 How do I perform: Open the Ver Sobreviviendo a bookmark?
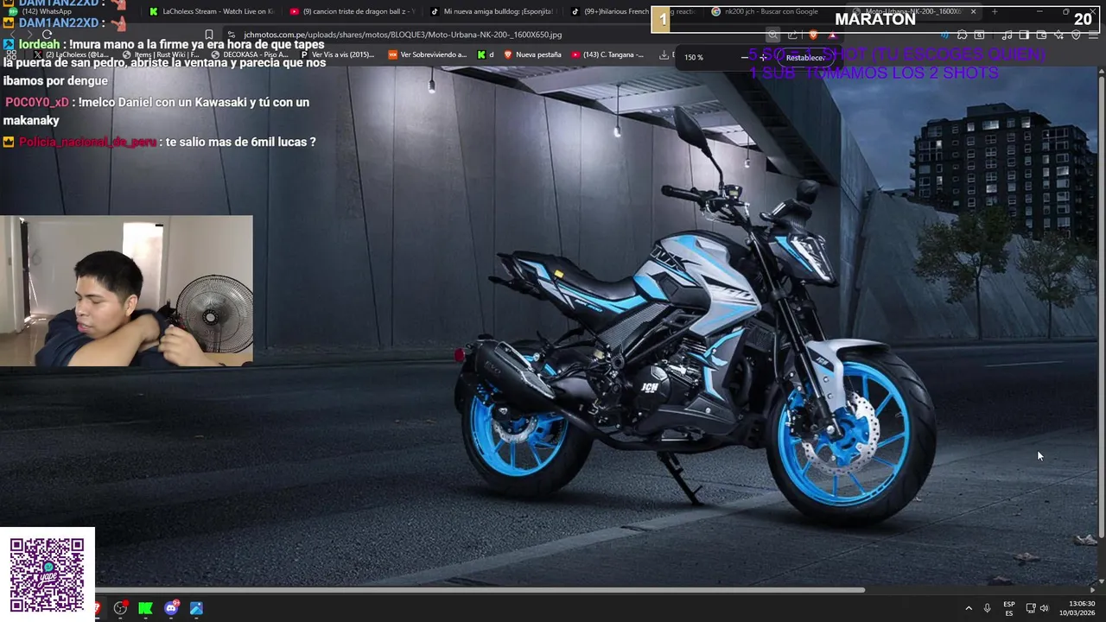pos(428,54)
